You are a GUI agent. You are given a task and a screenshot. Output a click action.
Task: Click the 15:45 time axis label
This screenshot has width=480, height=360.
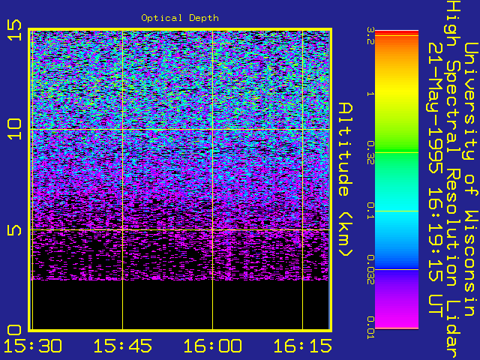(x=122, y=346)
